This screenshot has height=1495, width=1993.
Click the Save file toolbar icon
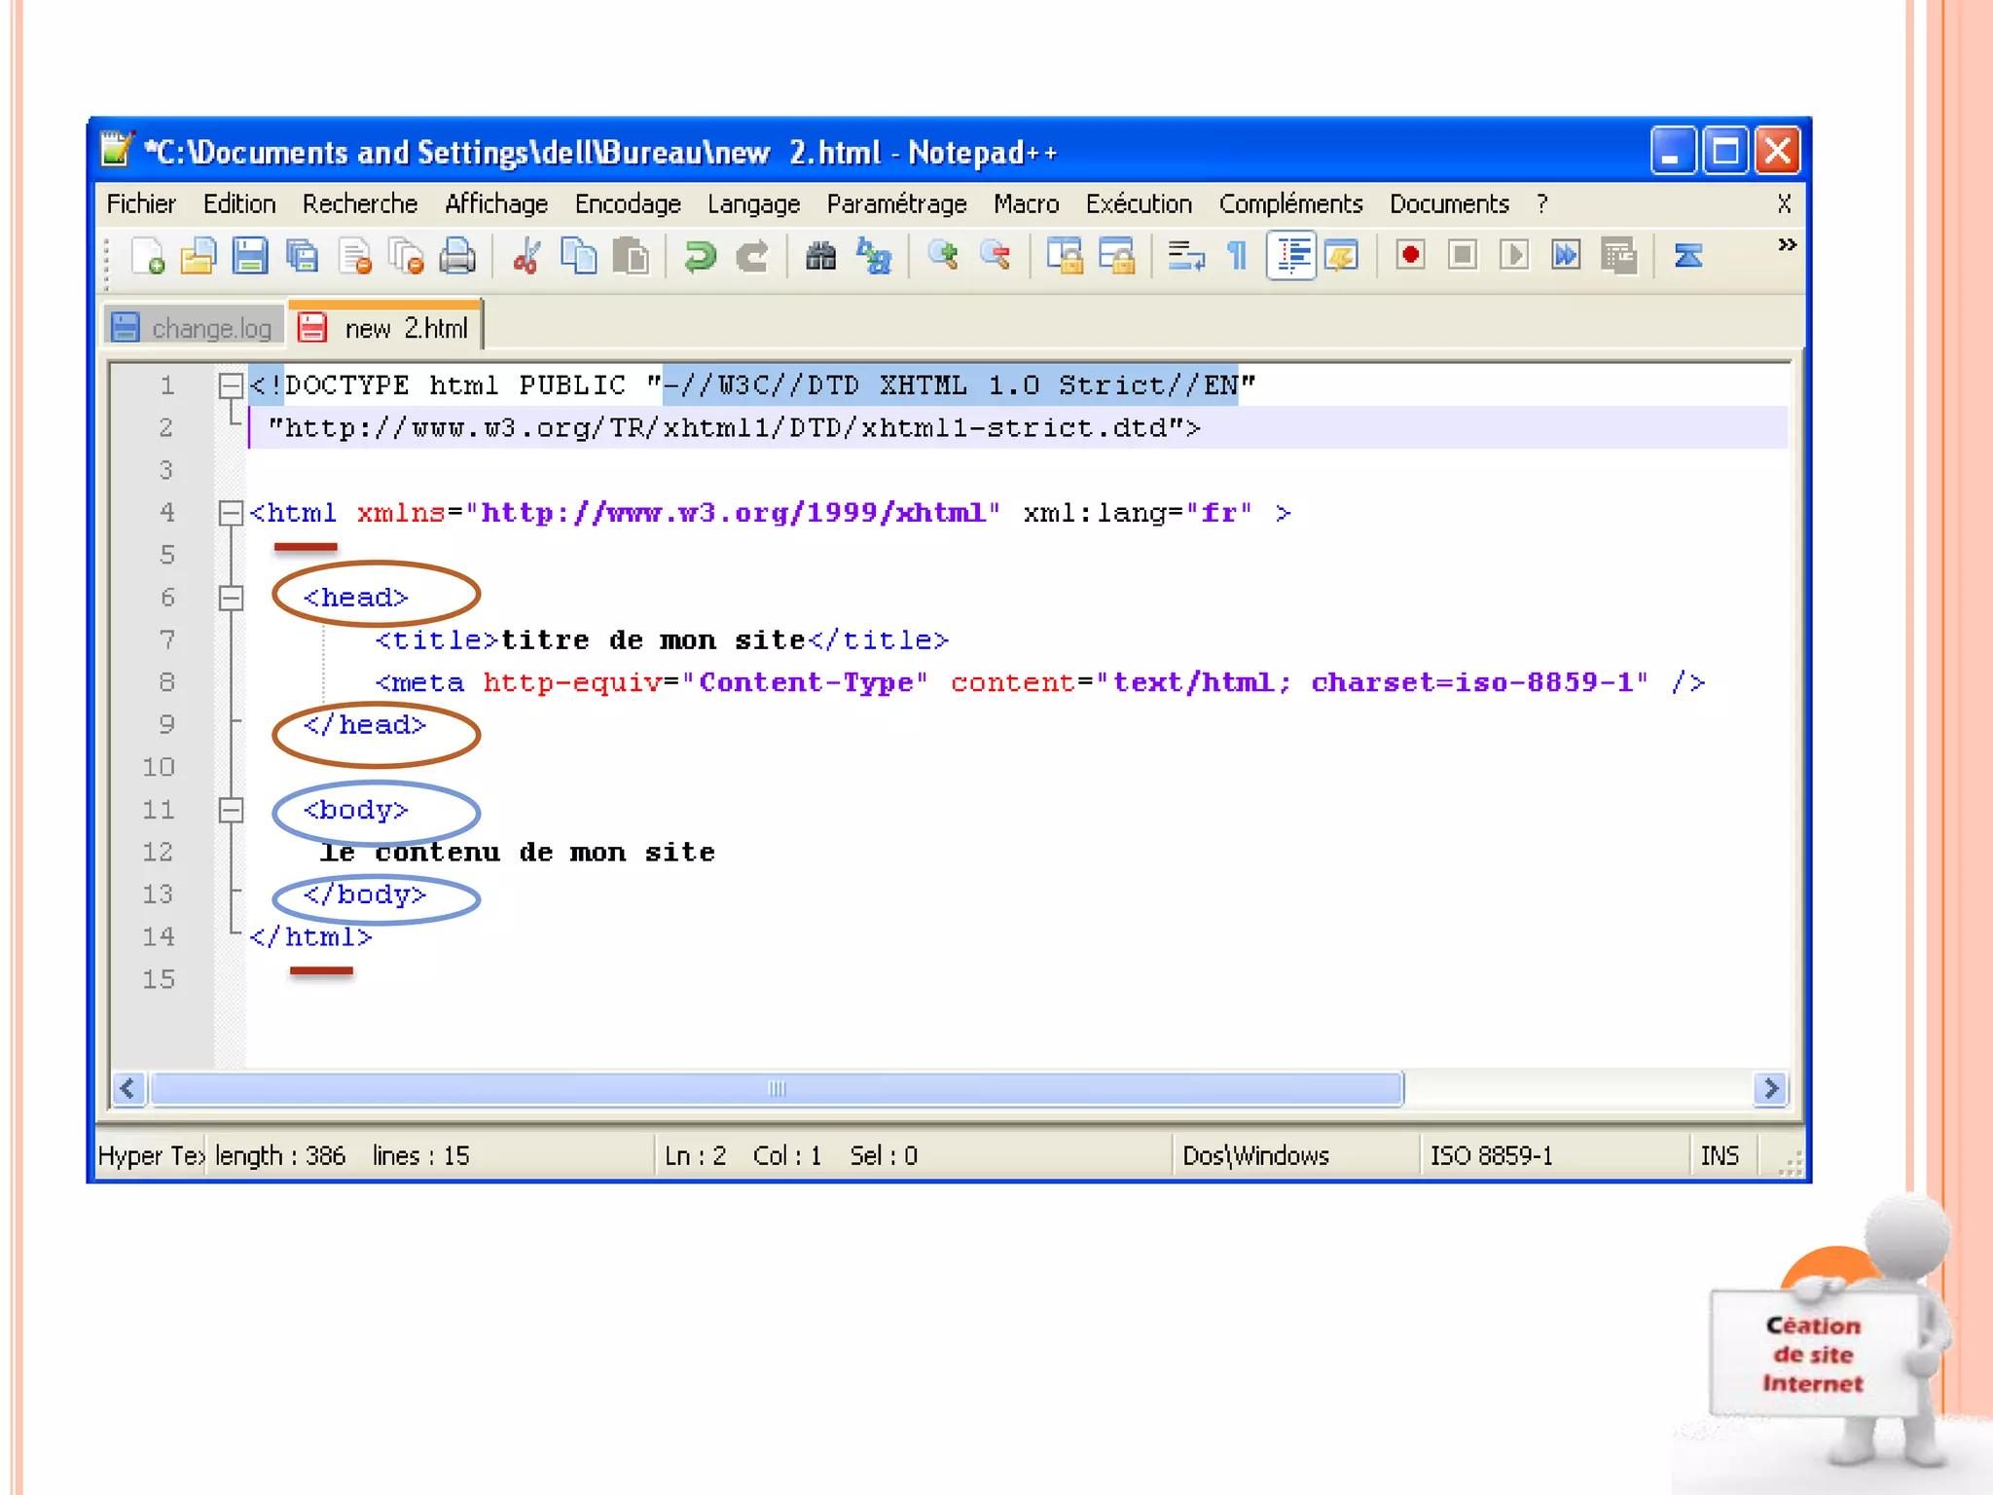pos(250,256)
